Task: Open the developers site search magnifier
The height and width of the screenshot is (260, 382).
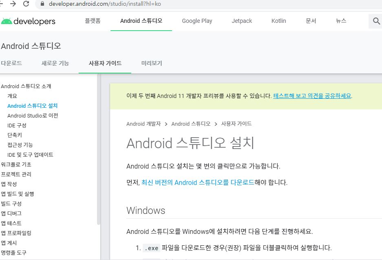Action: [x=376, y=21]
